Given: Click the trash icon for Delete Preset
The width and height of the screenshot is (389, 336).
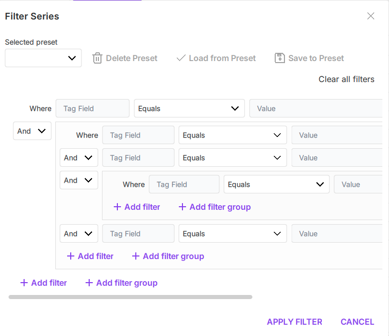Looking at the screenshot, I should (x=97, y=58).
